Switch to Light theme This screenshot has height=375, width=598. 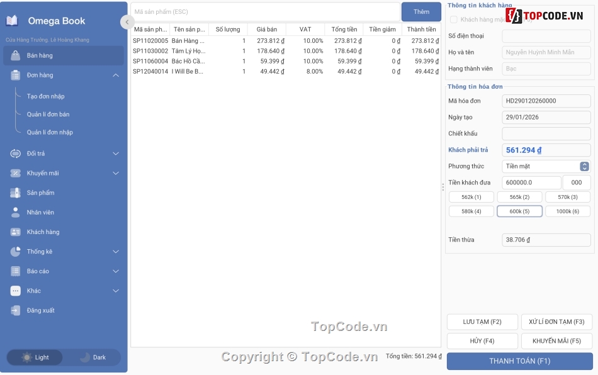tap(35, 357)
